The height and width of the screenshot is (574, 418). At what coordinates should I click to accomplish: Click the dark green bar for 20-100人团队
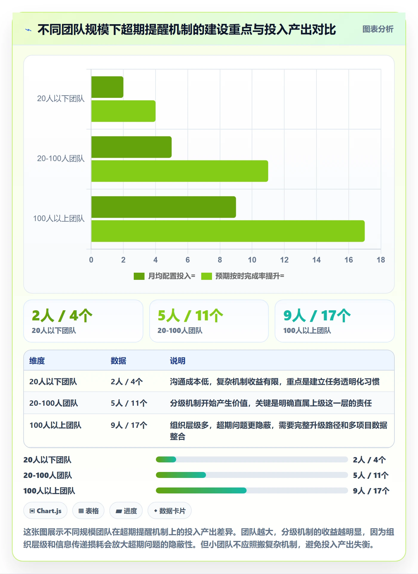[131, 147]
